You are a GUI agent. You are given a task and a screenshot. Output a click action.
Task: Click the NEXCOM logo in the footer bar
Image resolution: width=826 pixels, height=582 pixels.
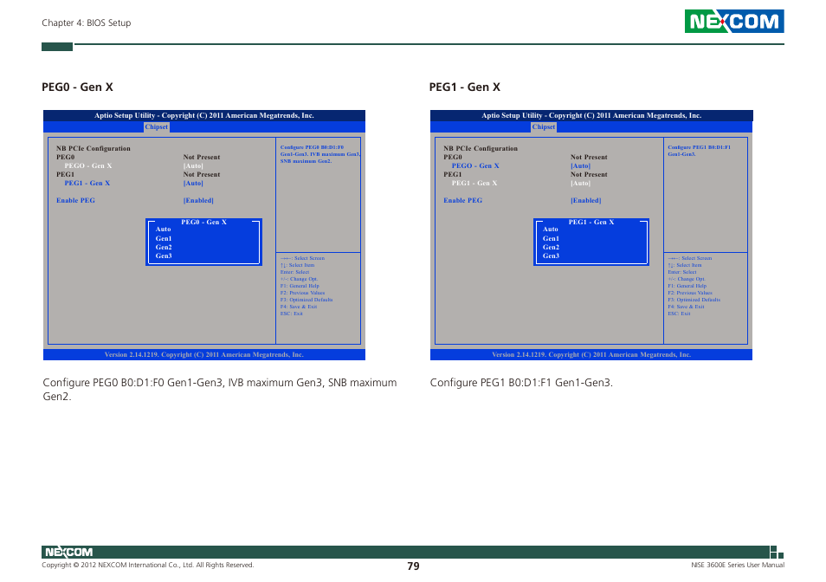[x=69, y=552]
